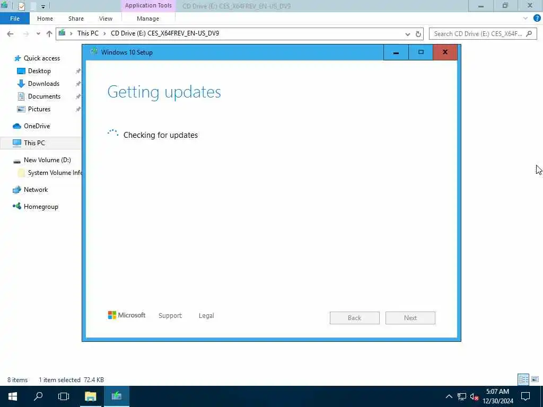
Task: Open New Volume (D:) in navigation pane
Action: pyautogui.click(x=47, y=160)
